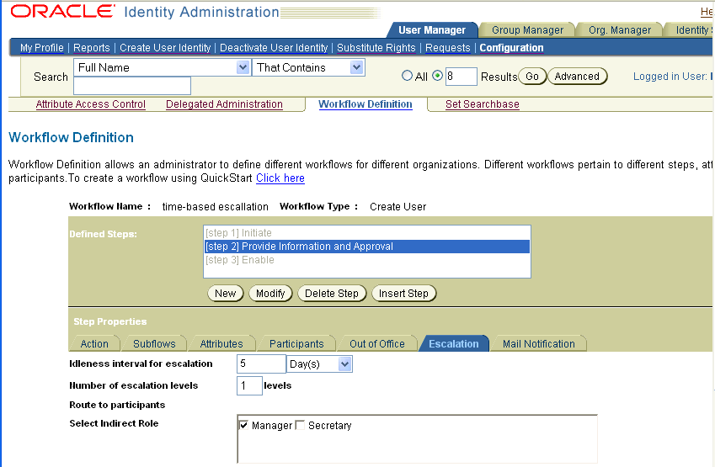This screenshot has height=467, width=715.
Task: Open the That Contains condition dropdown
Action: click(x=308, y=67)
